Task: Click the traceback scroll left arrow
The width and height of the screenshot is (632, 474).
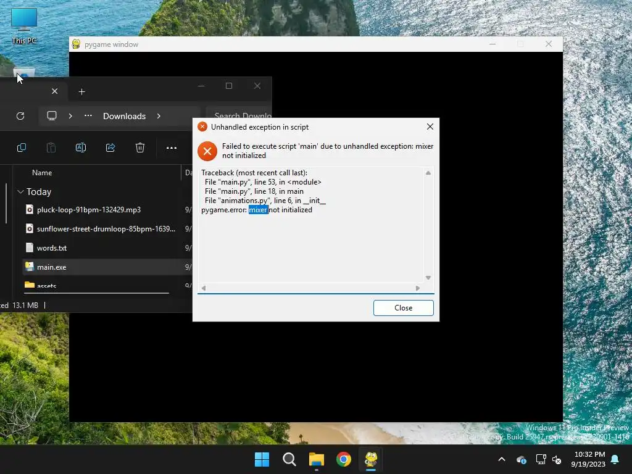Action: point(204,288)
